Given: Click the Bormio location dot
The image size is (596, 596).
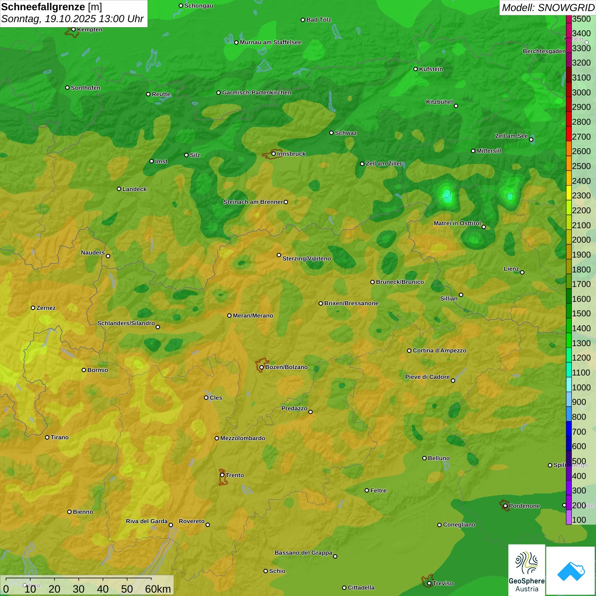Looking at the screenshot, I should coord(84,370).
